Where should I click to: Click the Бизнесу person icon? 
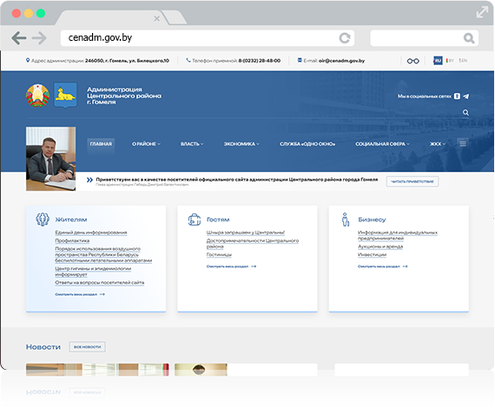346,220
